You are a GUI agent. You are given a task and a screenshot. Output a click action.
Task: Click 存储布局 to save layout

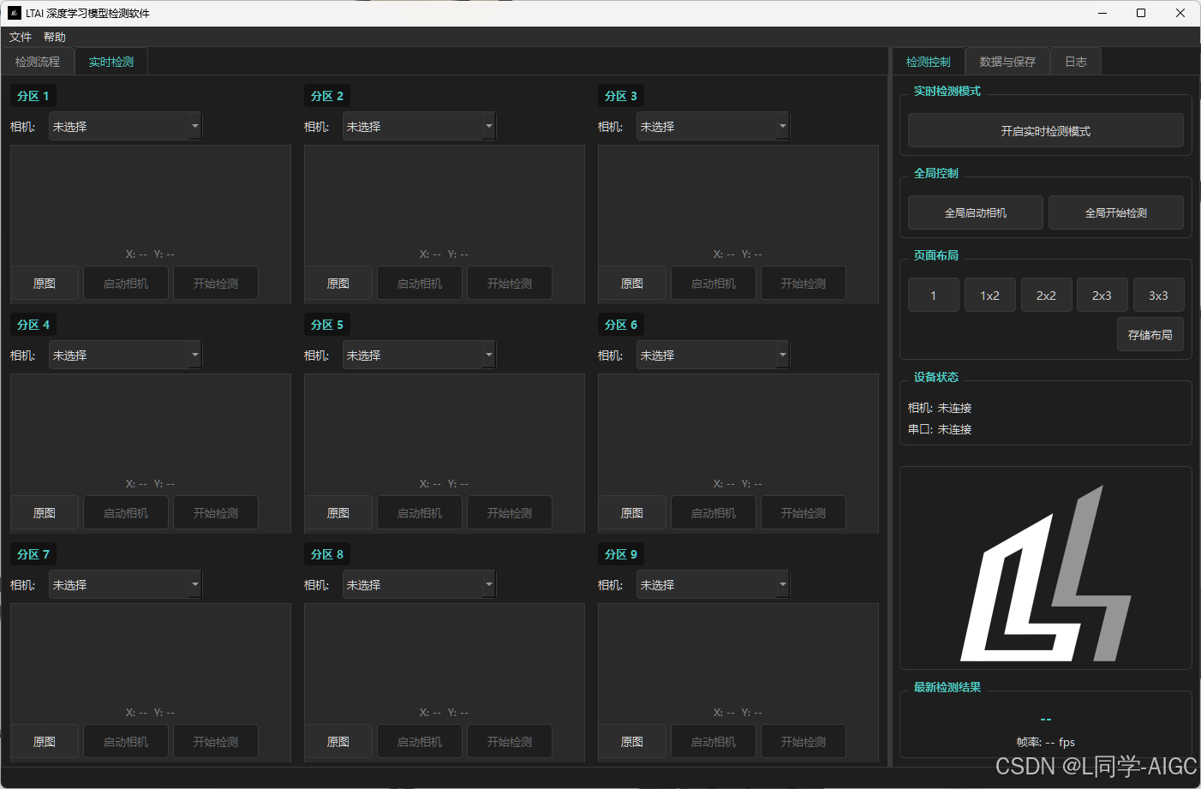click(1150, 335)
